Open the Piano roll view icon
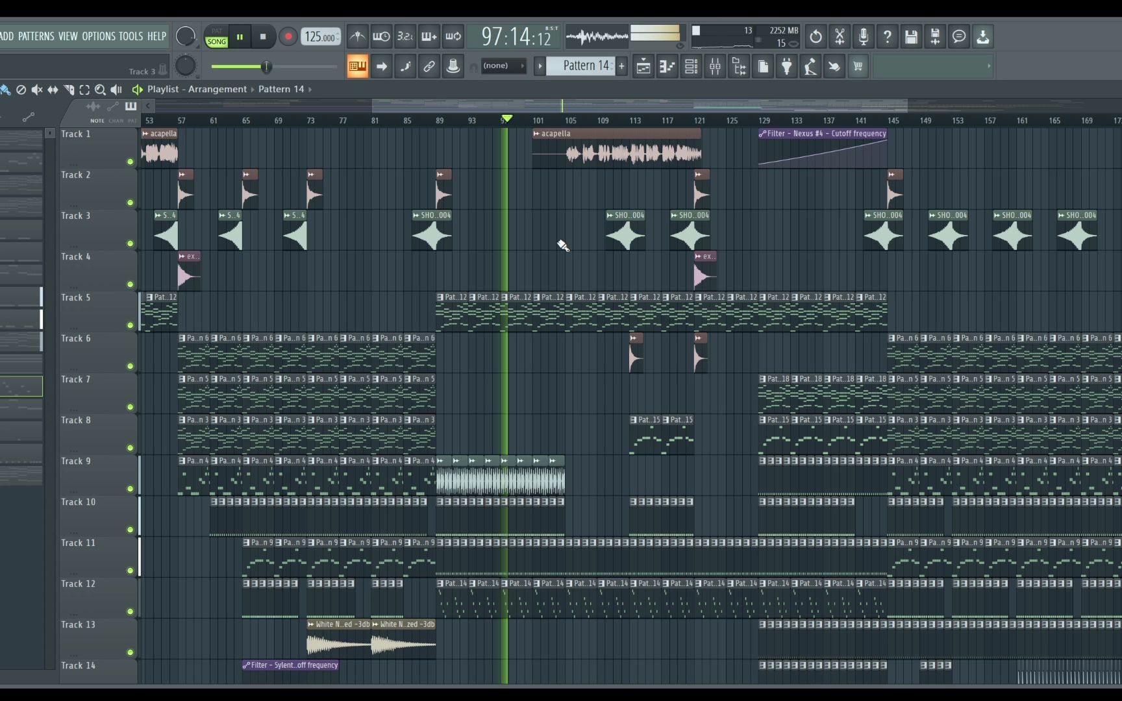Viewport: 1122px width, 701px height. (x=667, y=66)
